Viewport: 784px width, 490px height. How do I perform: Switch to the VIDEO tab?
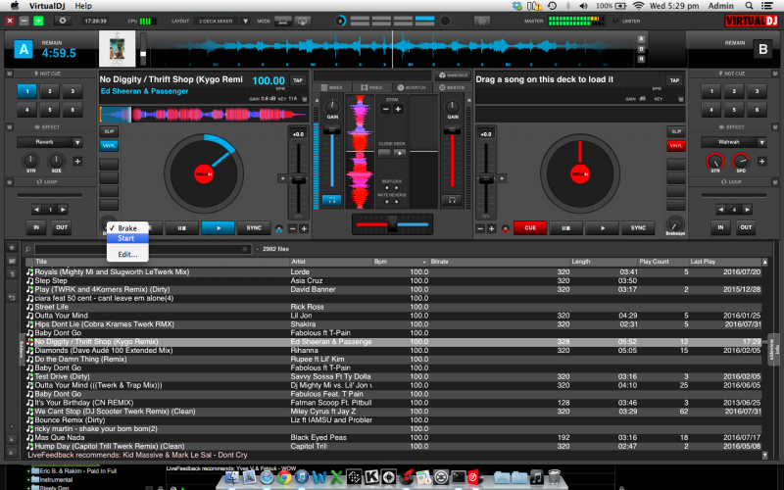pos(371,87)
